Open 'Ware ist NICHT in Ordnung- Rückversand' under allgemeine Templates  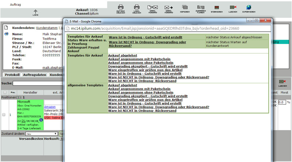coord(142,111)
